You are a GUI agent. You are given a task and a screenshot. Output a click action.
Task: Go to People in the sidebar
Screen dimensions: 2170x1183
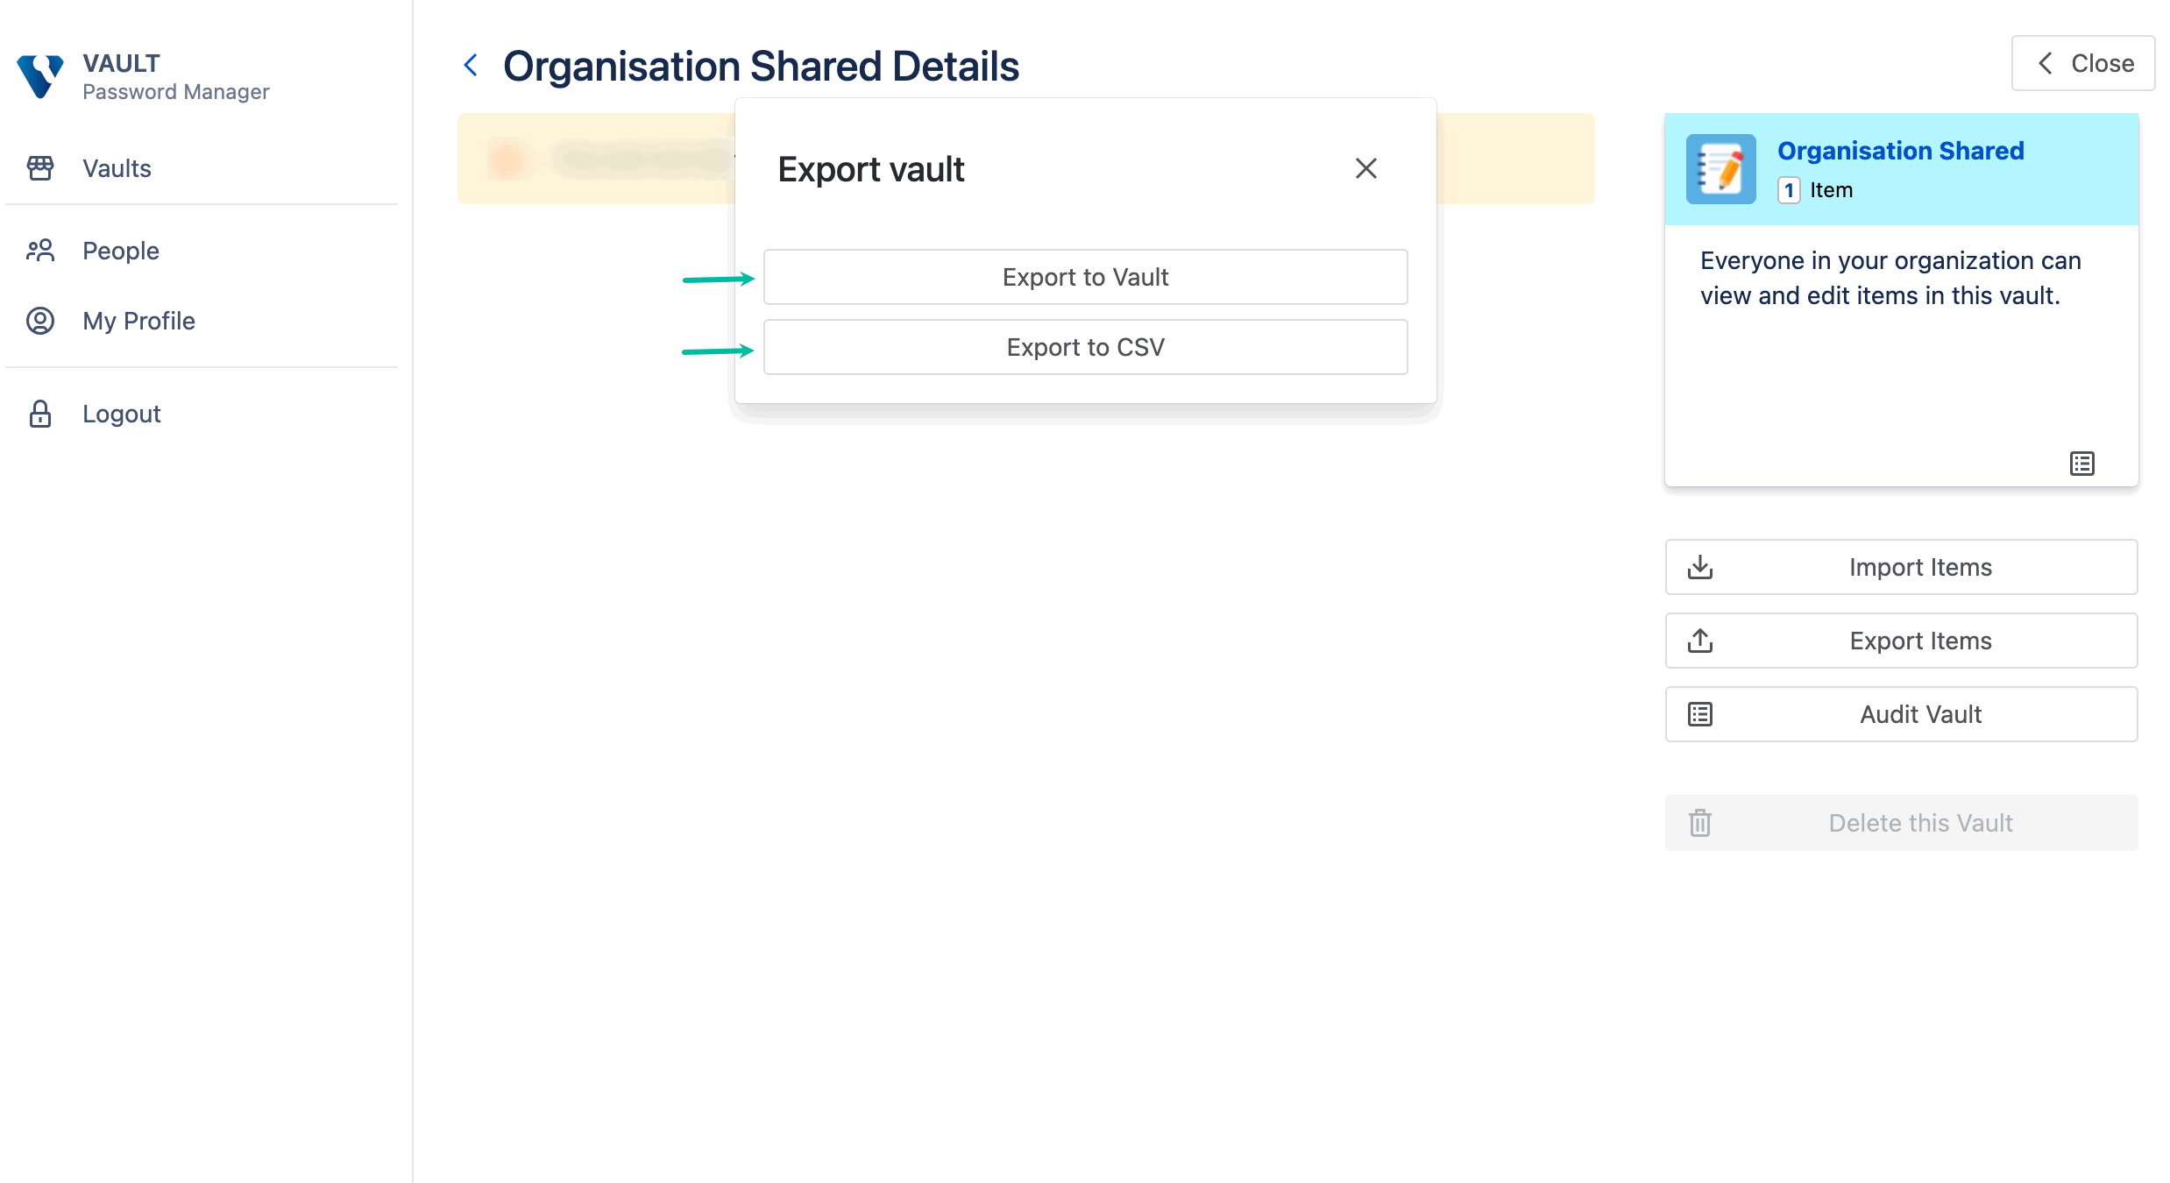[x=120, y=251]
